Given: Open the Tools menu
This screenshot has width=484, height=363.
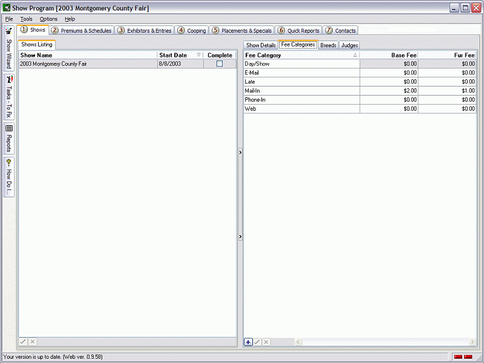Looking at the screenshot, I should (x=26, y=19).
